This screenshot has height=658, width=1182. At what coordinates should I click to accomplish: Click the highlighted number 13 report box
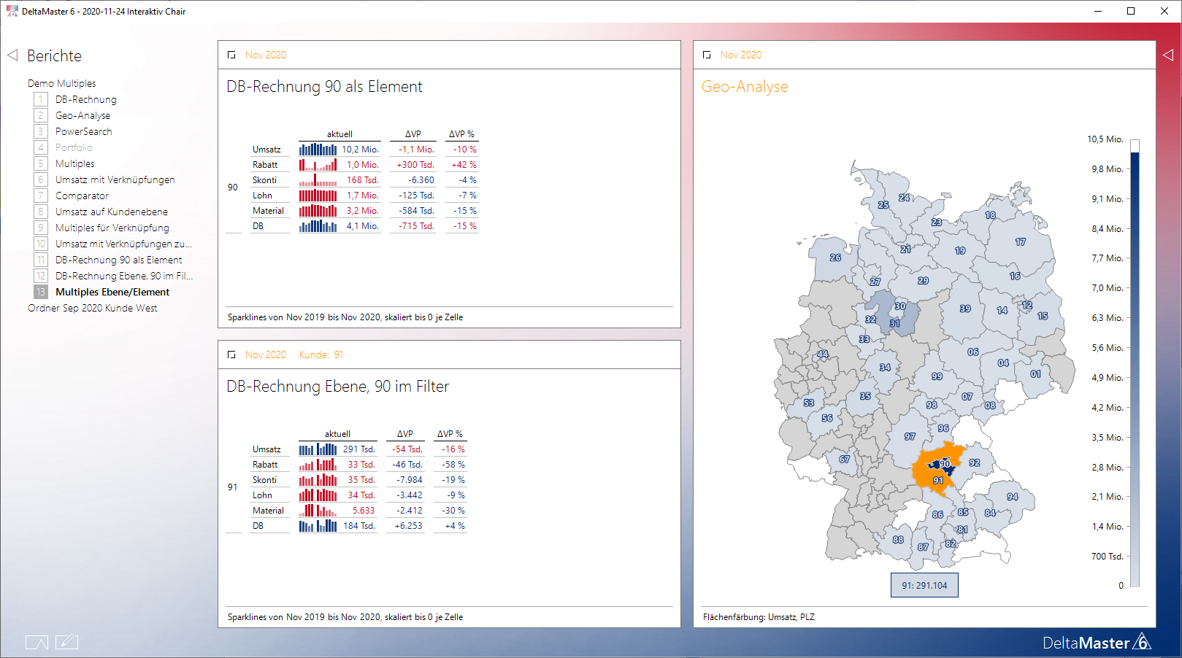point(41,292)
